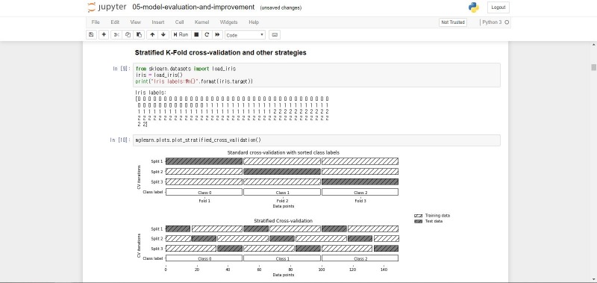Paste cells below icon
Screen dimensions: 597x283
(x=139, y=34)
